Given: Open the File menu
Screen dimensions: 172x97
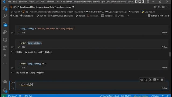Looking at the screenshot, I should [9, 2].
